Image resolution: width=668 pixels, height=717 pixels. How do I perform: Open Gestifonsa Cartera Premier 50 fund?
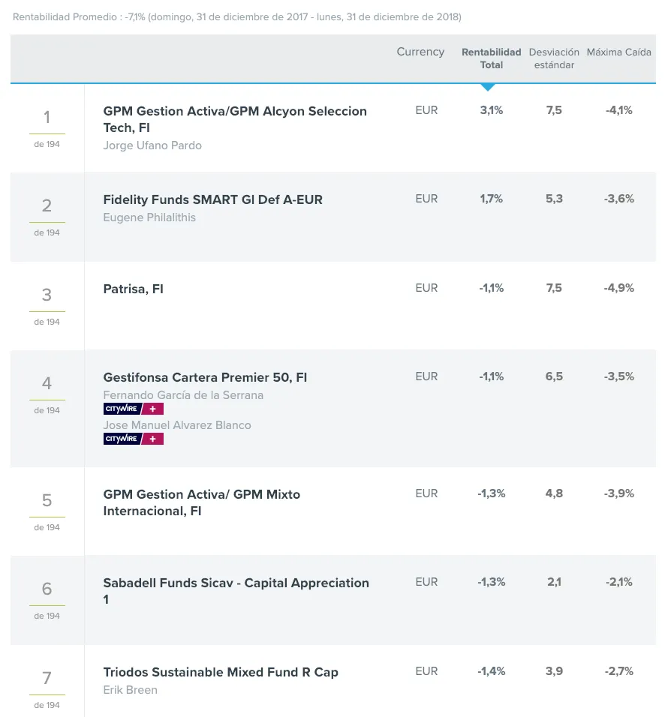pyautogui.click(x=205, y=377)
